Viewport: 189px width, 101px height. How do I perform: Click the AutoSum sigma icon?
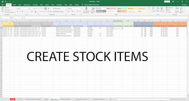click(167, 8)
